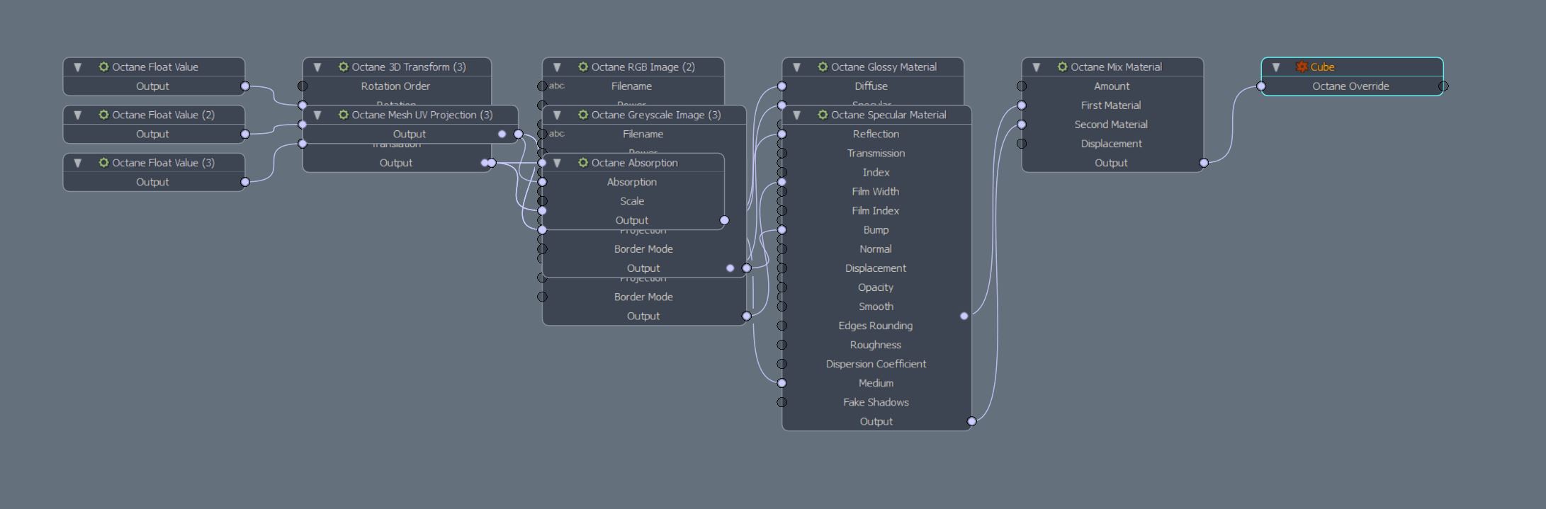Click the Displacement input port on Mix Material

click(x=1021, y=144)
